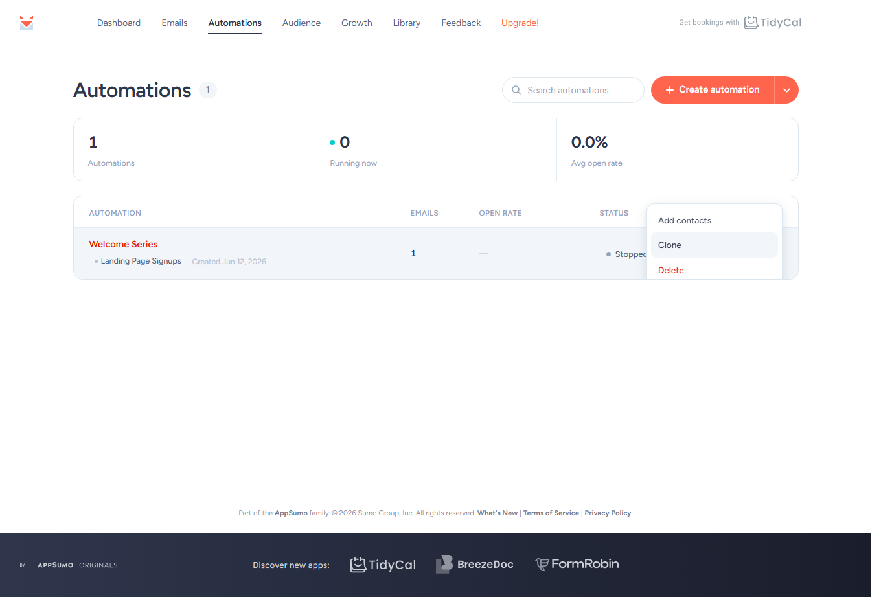Viewport: 881px width, 597px height.
Task: Open the AppSumo footer link
Action: 291,513
